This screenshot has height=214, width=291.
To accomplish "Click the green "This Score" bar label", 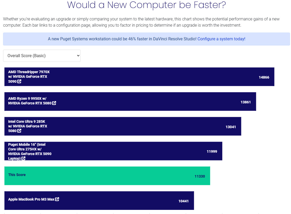I will [x=17, y=175].
